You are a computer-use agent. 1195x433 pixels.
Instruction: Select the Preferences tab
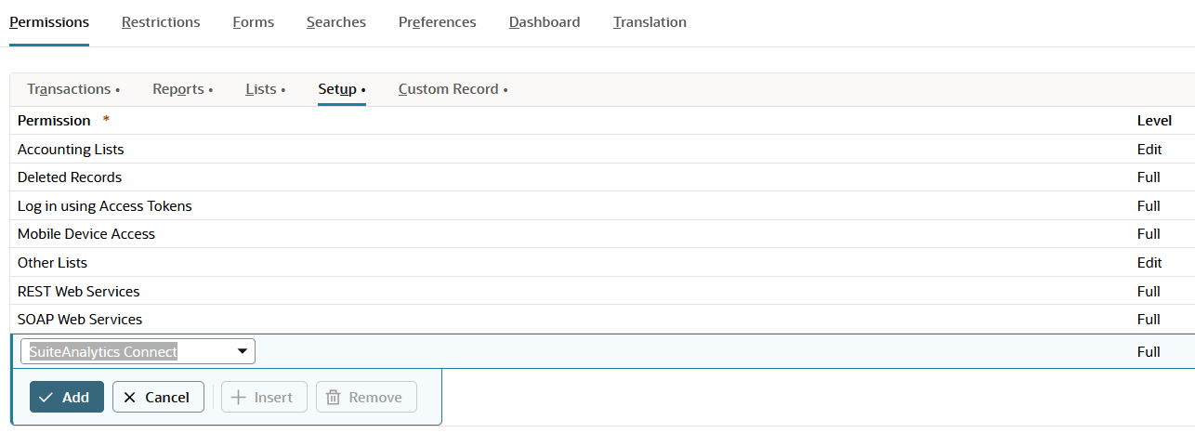(x=437, y=22)
